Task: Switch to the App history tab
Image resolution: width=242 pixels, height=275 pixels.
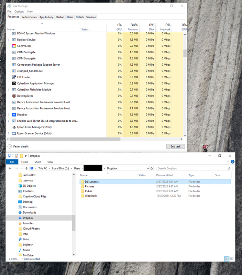Action: click(46, 17)
